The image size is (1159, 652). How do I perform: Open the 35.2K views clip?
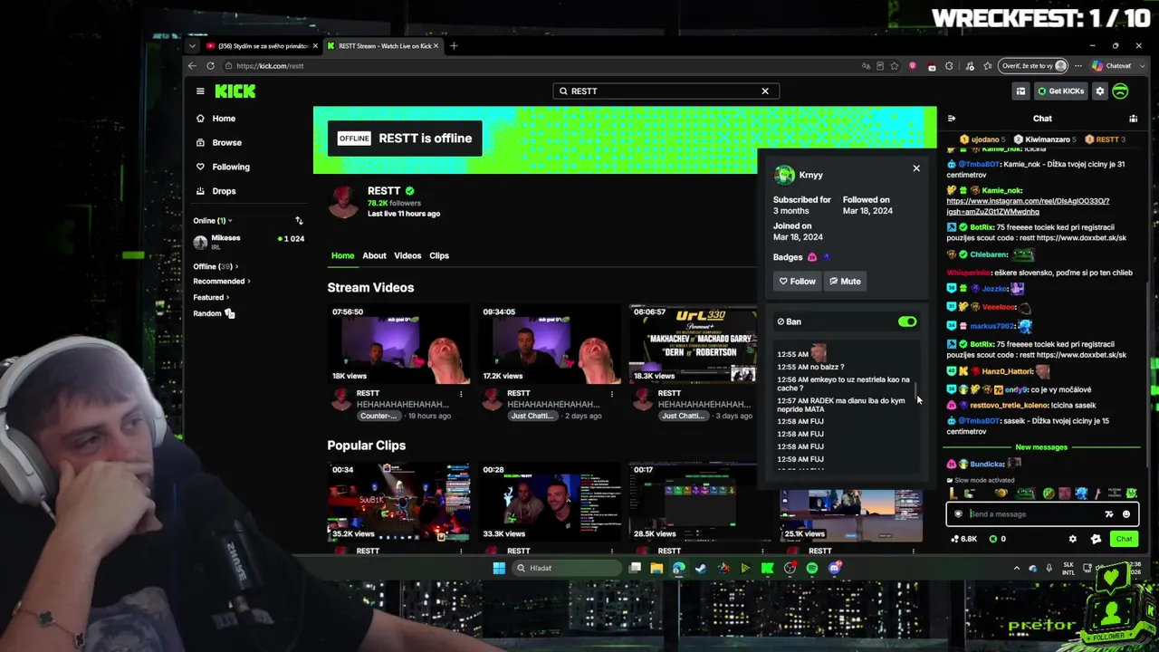pos(398,503)
